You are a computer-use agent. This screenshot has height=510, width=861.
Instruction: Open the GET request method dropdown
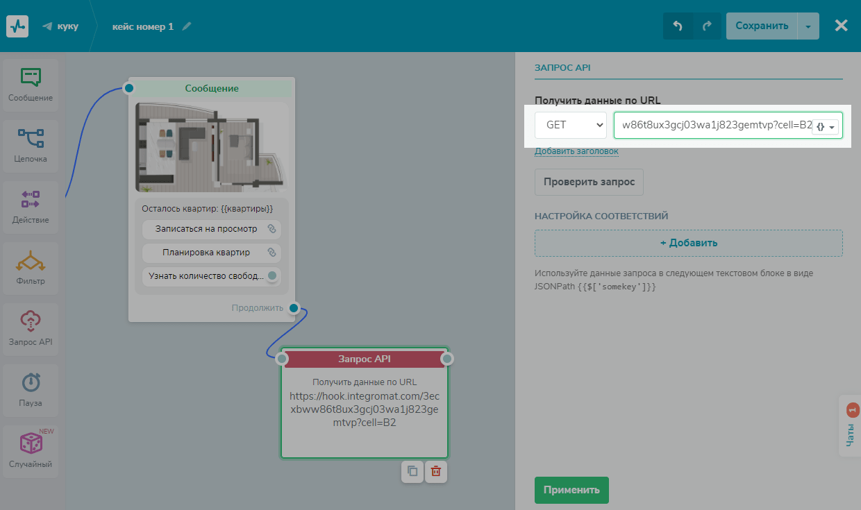[x=571, y=126]
